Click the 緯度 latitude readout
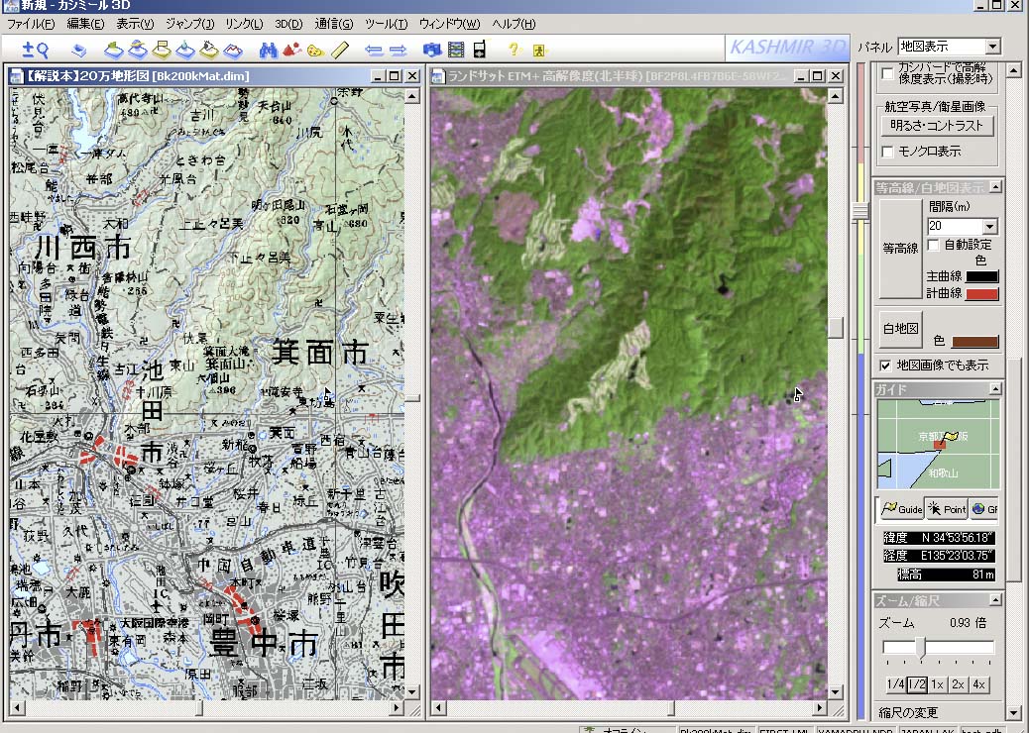1029x733 pixels. click(939, 538)
